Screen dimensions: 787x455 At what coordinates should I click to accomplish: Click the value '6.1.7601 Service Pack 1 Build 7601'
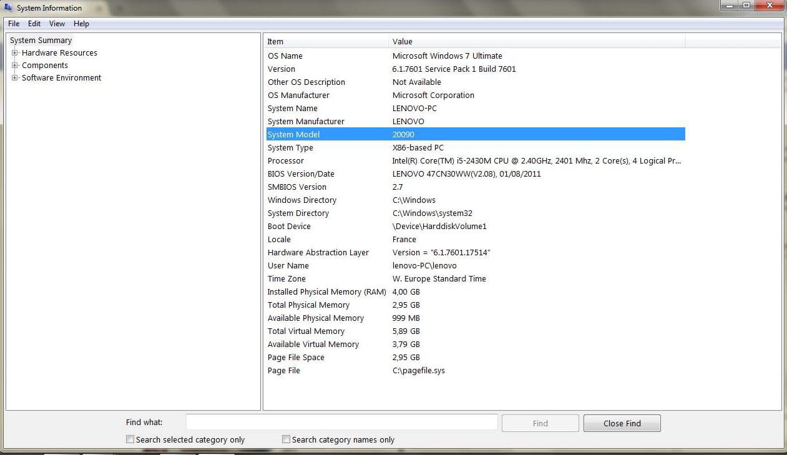tap(454, 69)
